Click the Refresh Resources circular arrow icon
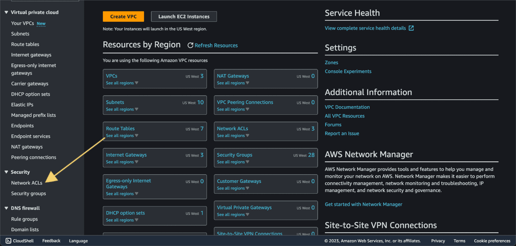 click(x=190, y=45)
